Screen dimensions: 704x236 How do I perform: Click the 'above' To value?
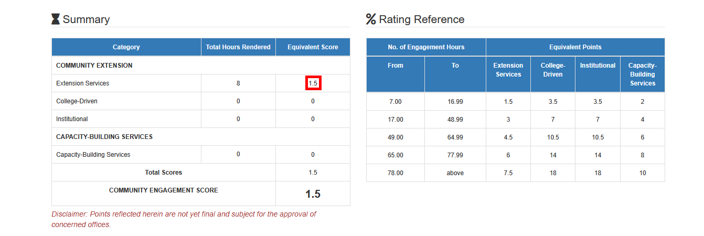[x=455, y=173]
